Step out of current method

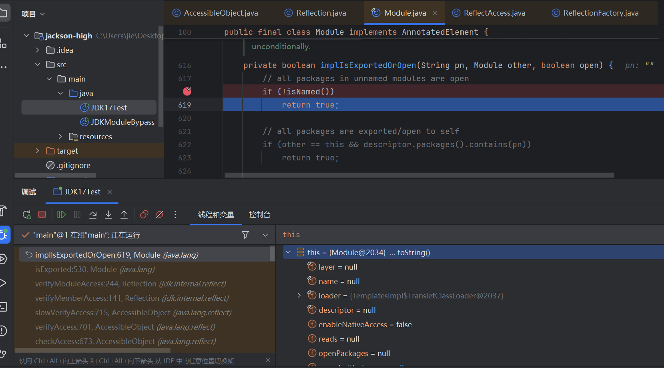click(124, 215)
